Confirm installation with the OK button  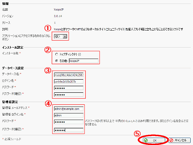(x=154, y=140)
